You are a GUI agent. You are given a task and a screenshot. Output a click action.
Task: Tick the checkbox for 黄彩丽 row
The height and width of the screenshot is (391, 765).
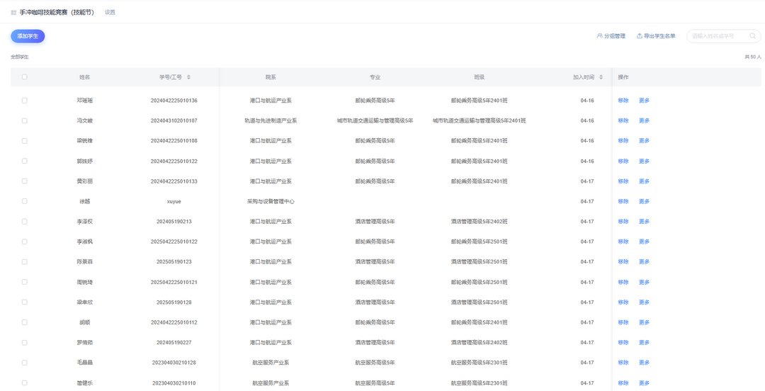click(x=24, y=181)
